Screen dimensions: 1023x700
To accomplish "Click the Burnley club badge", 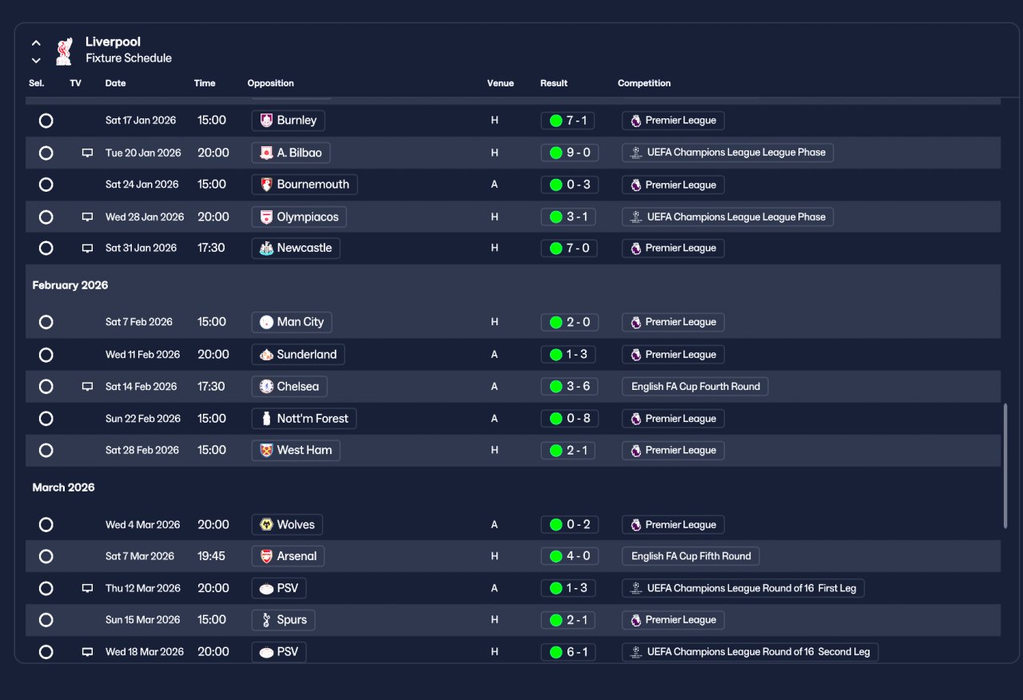I will [266, 121].
